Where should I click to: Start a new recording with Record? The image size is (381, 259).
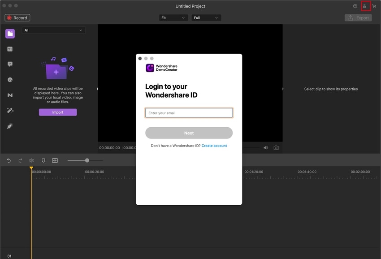tap(17, 18)
